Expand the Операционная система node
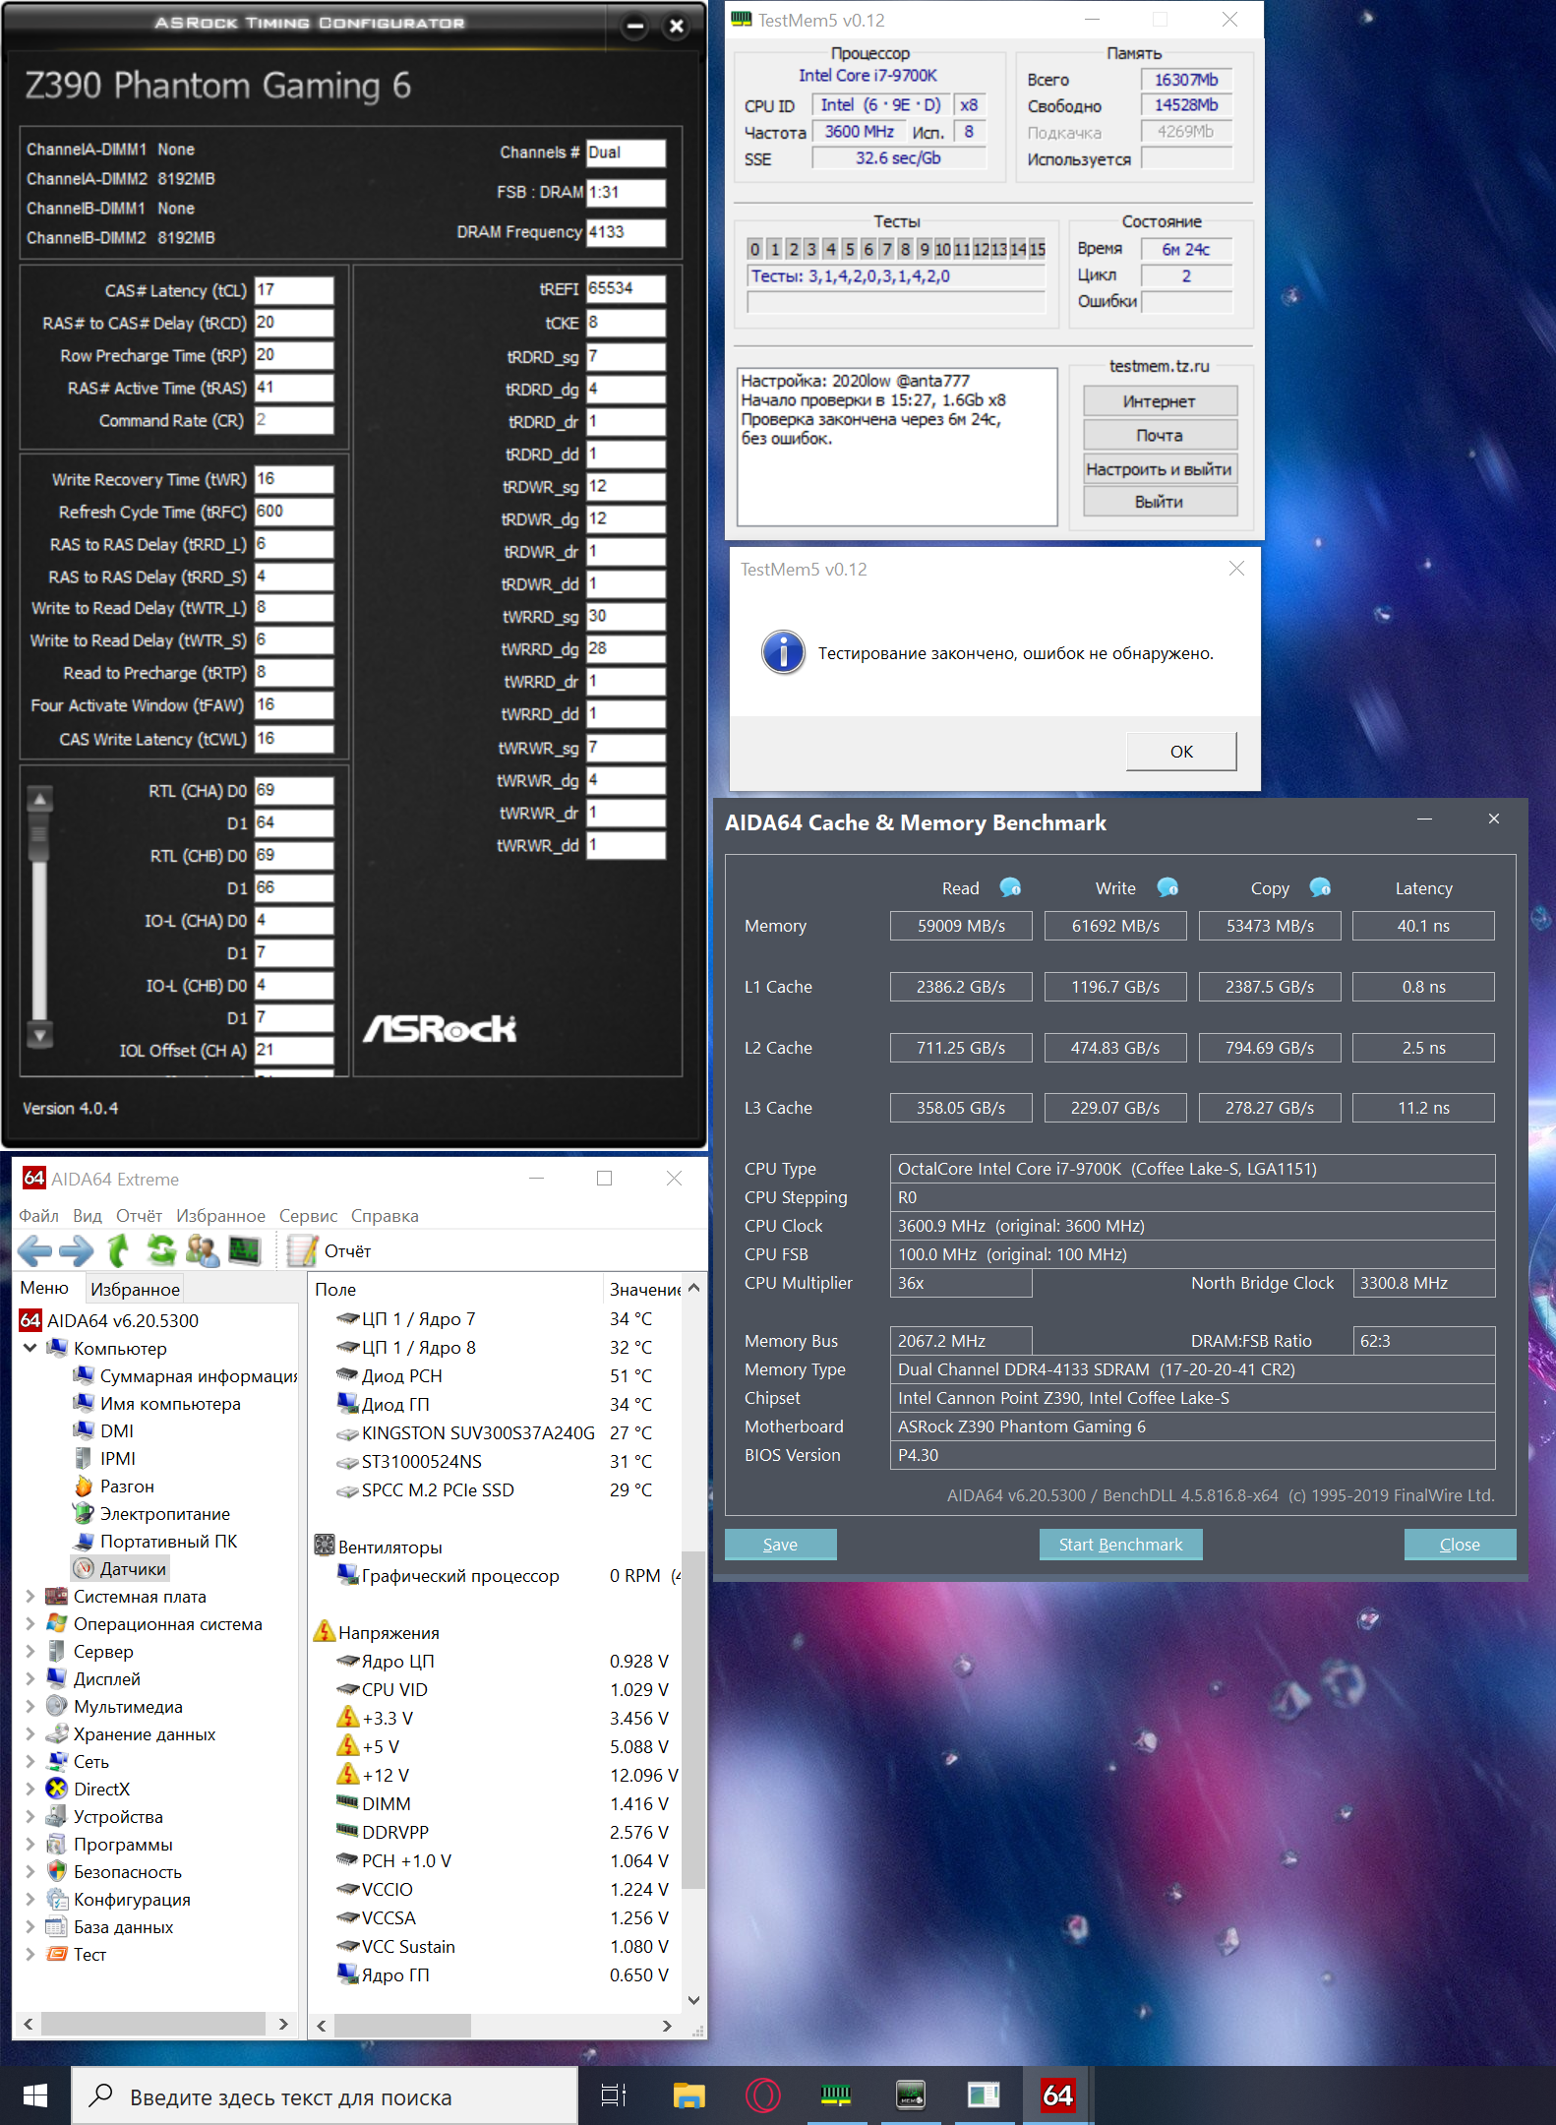 click(x=30, y=1623)
